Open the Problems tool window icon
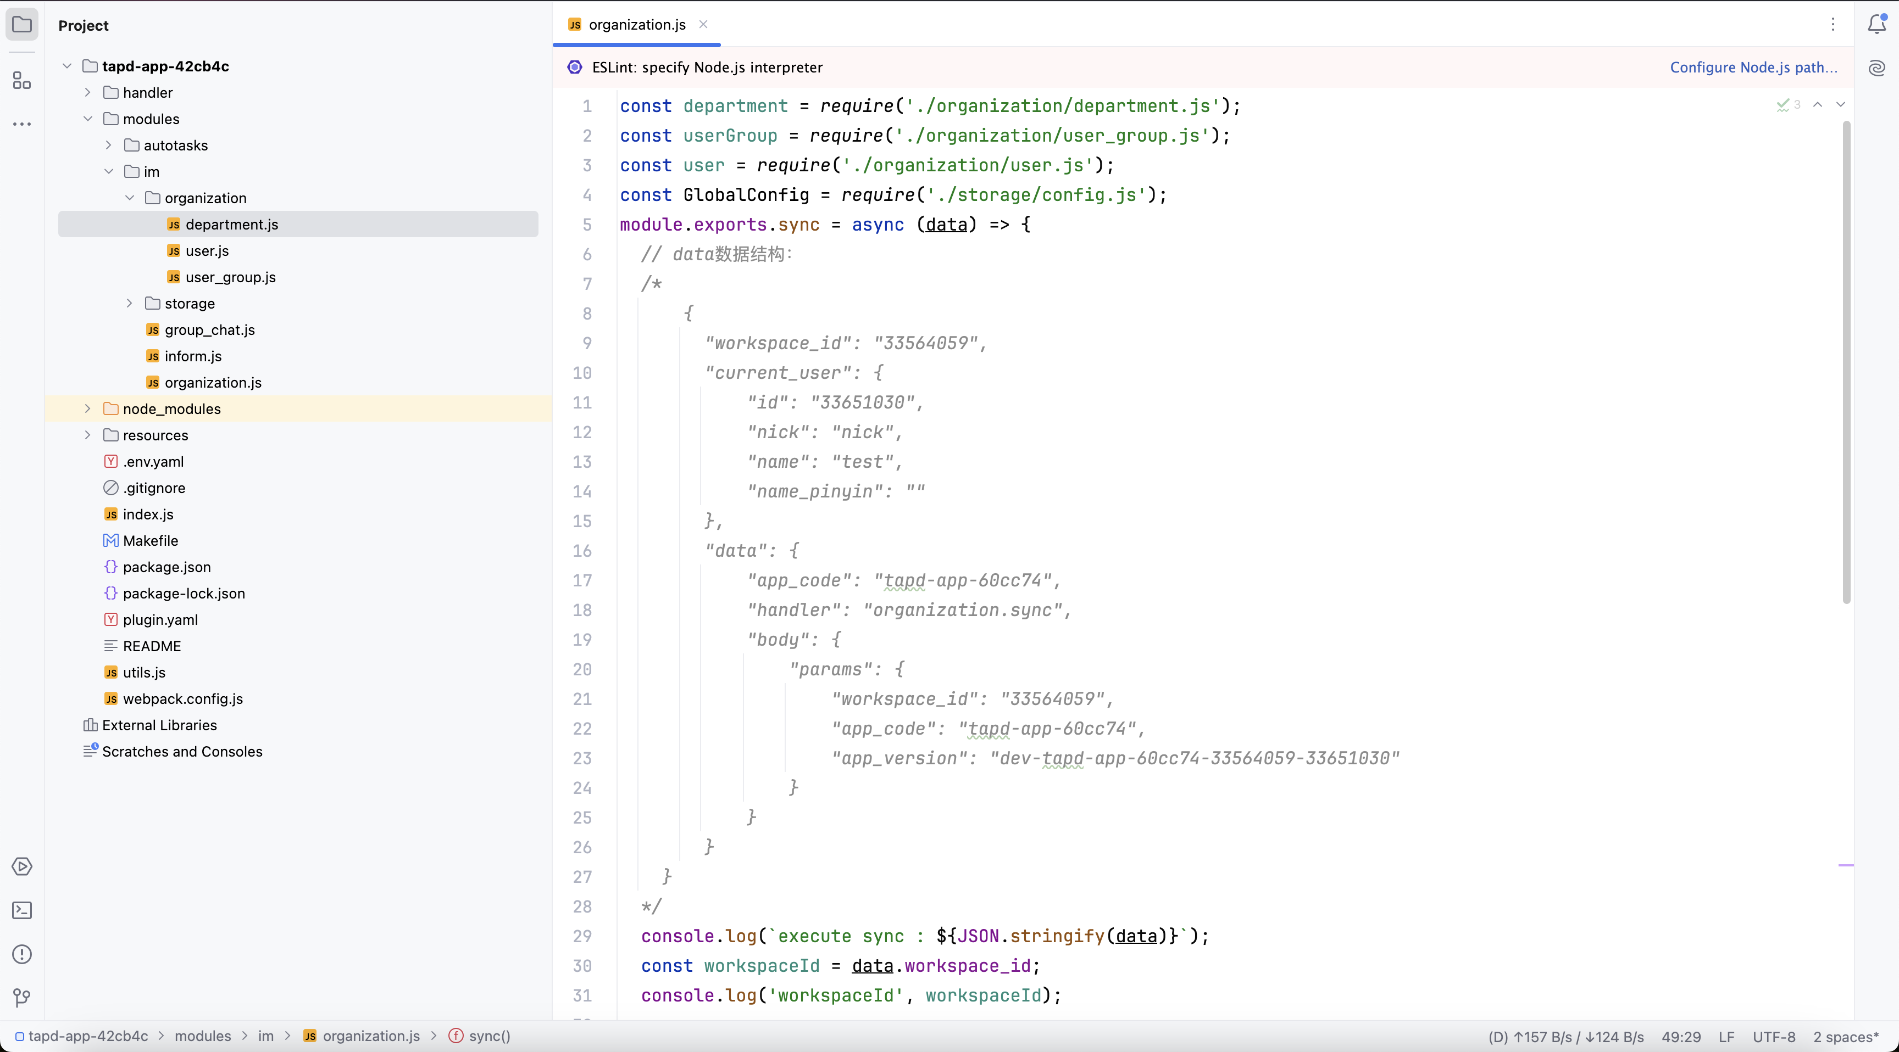Viewport: 1899px width, 1052px height. [x=22, y=954]
